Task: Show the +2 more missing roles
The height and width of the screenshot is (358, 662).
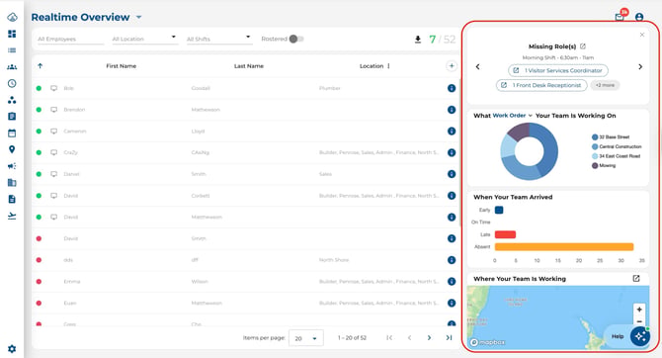Action: (x=605, y=85)
